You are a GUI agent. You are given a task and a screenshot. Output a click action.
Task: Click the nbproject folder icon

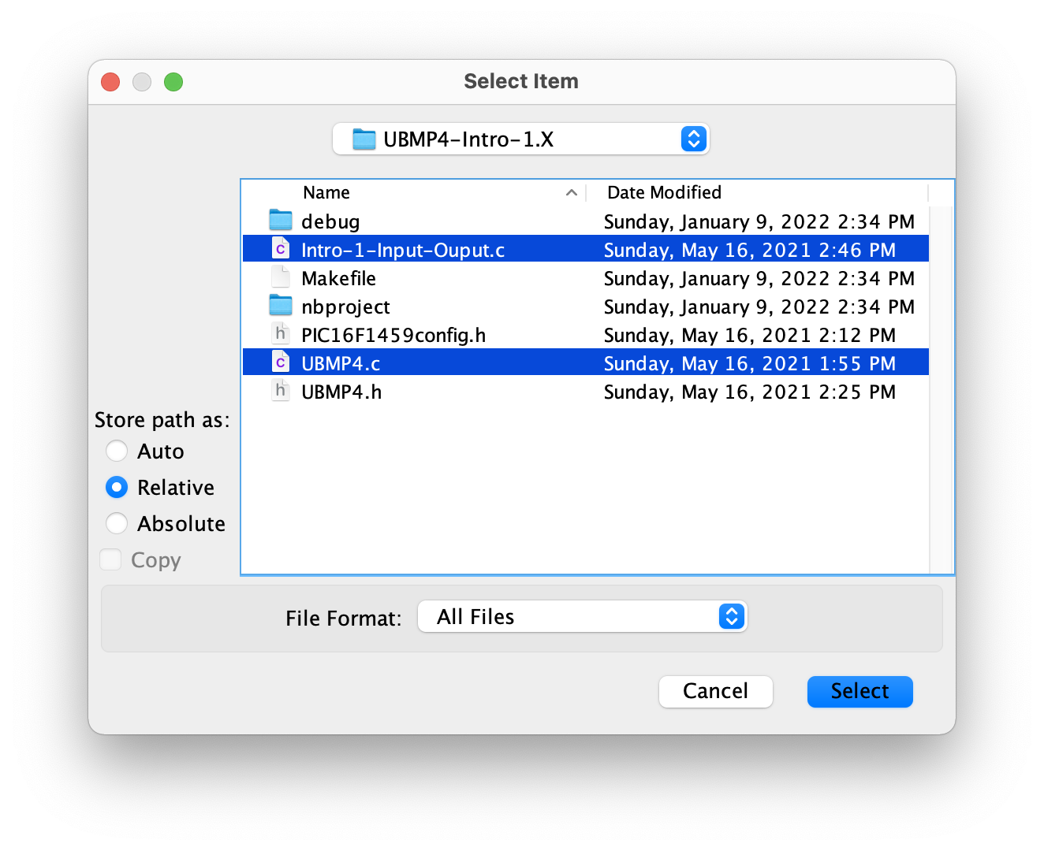click(281, 306)
